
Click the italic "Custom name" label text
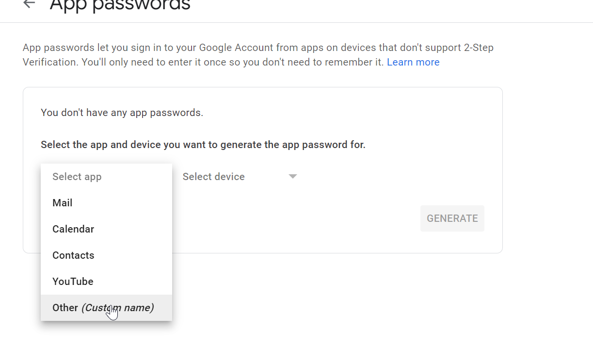117,308
